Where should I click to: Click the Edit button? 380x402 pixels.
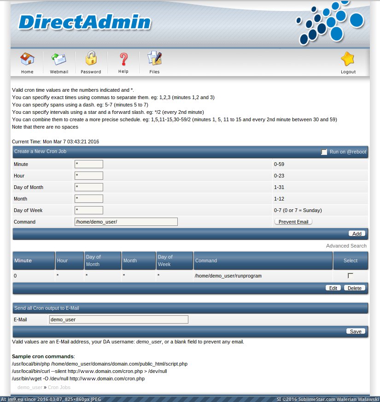[x=333, y=288]
